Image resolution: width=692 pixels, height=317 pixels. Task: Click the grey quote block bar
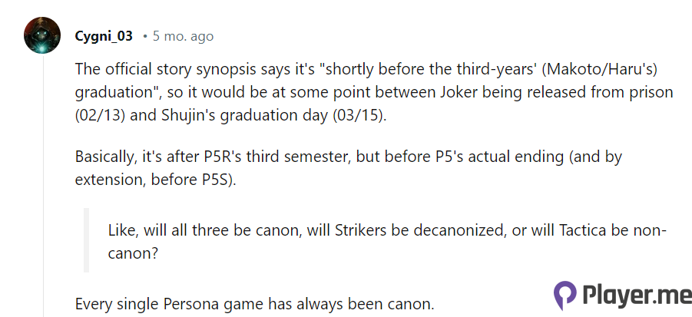(86, 240)
